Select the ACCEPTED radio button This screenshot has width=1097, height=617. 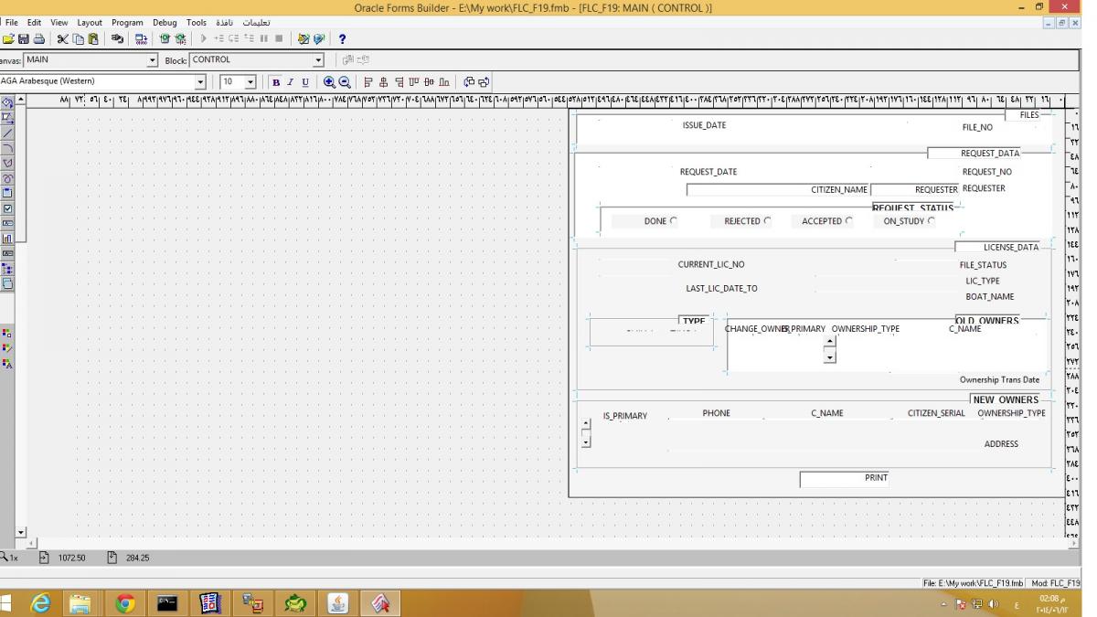coord(848,220)
